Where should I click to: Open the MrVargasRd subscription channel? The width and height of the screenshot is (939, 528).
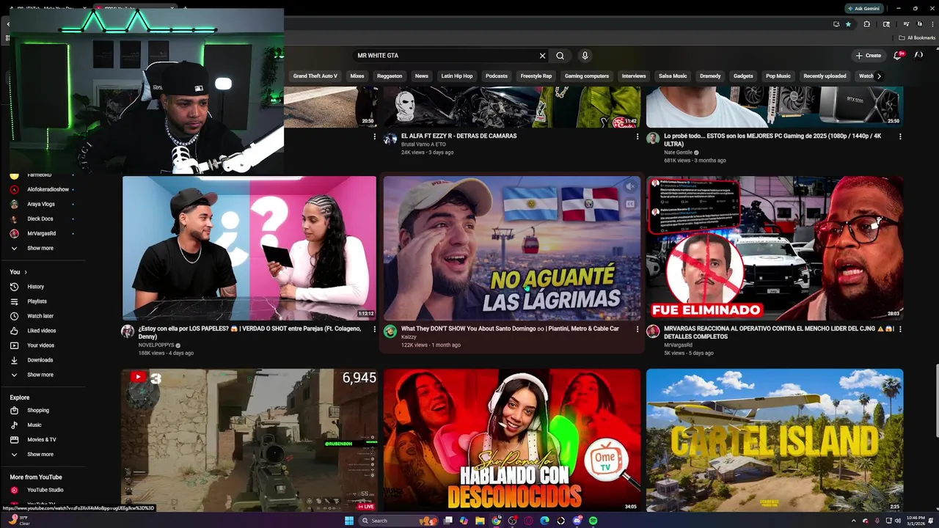43,234
